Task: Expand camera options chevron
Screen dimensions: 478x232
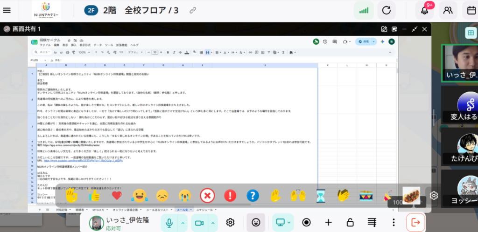Action: pyautogui.click(x=213, y=223)
